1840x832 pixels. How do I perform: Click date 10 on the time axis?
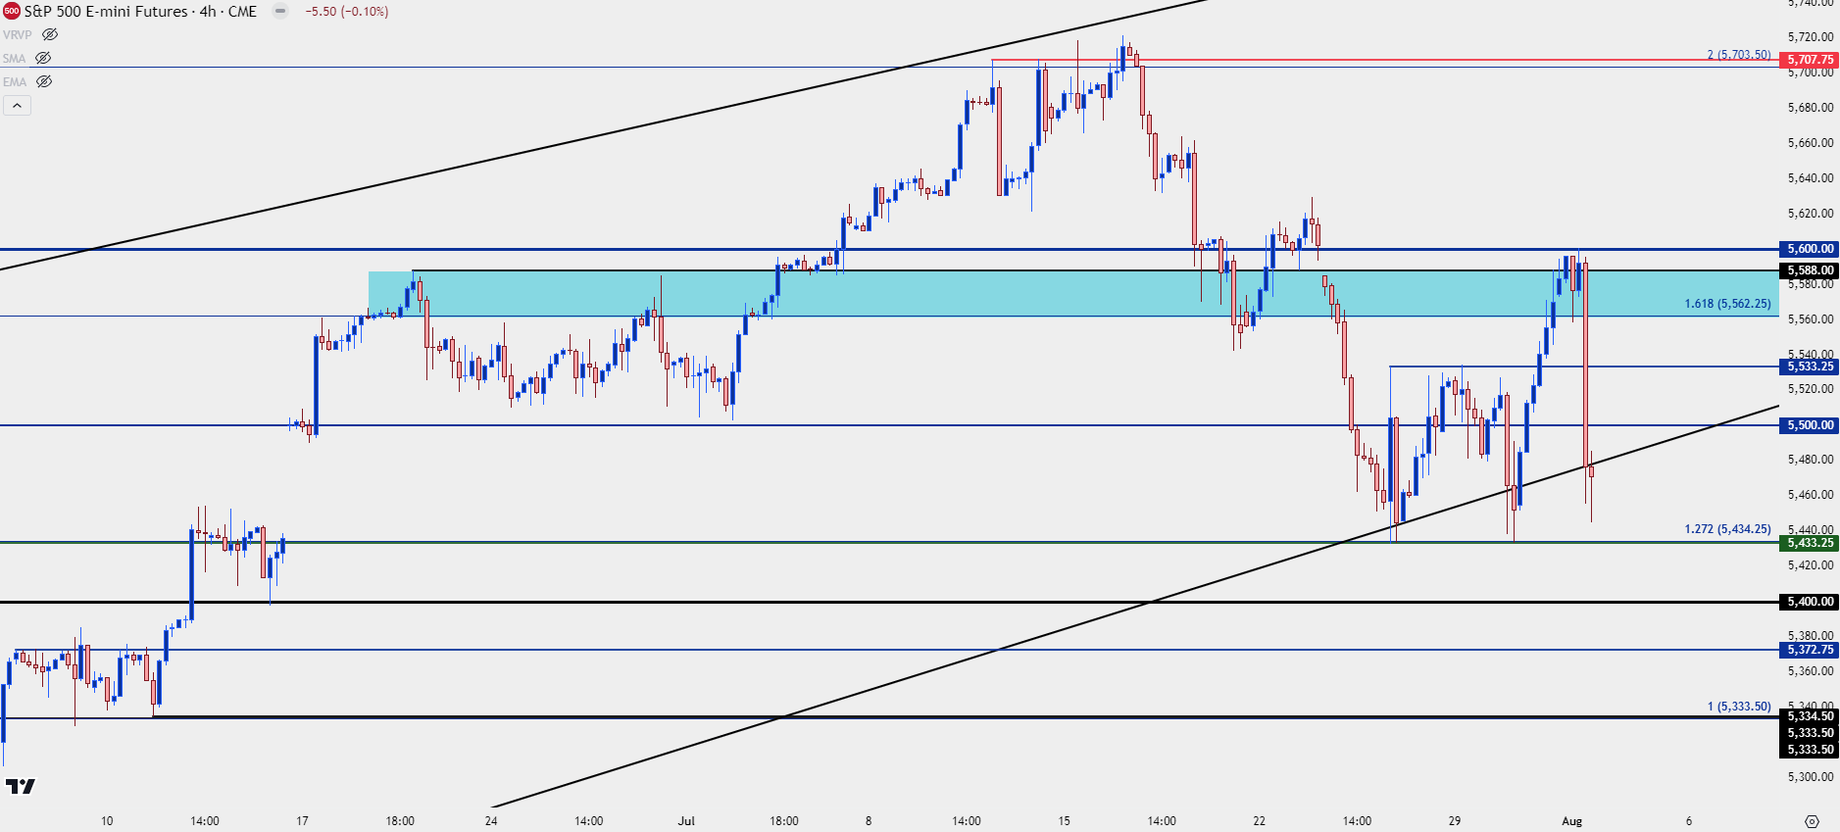click(107, 821)
